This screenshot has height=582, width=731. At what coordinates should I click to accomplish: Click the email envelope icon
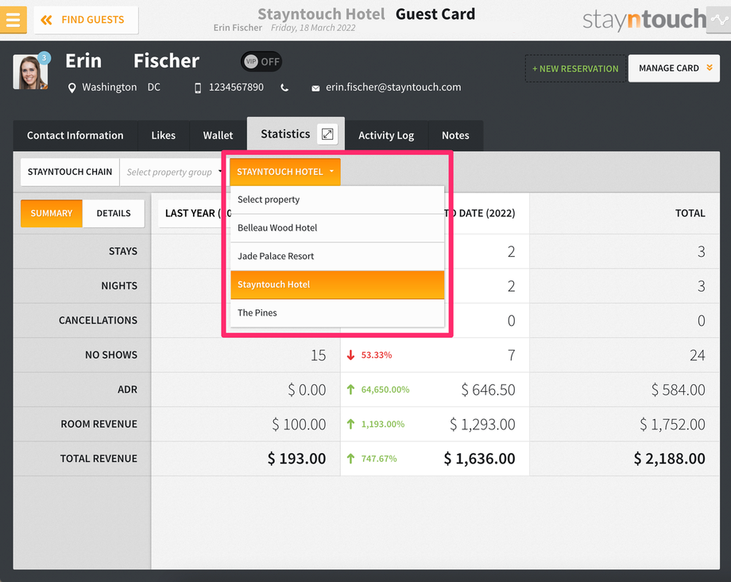pos(315,88)
